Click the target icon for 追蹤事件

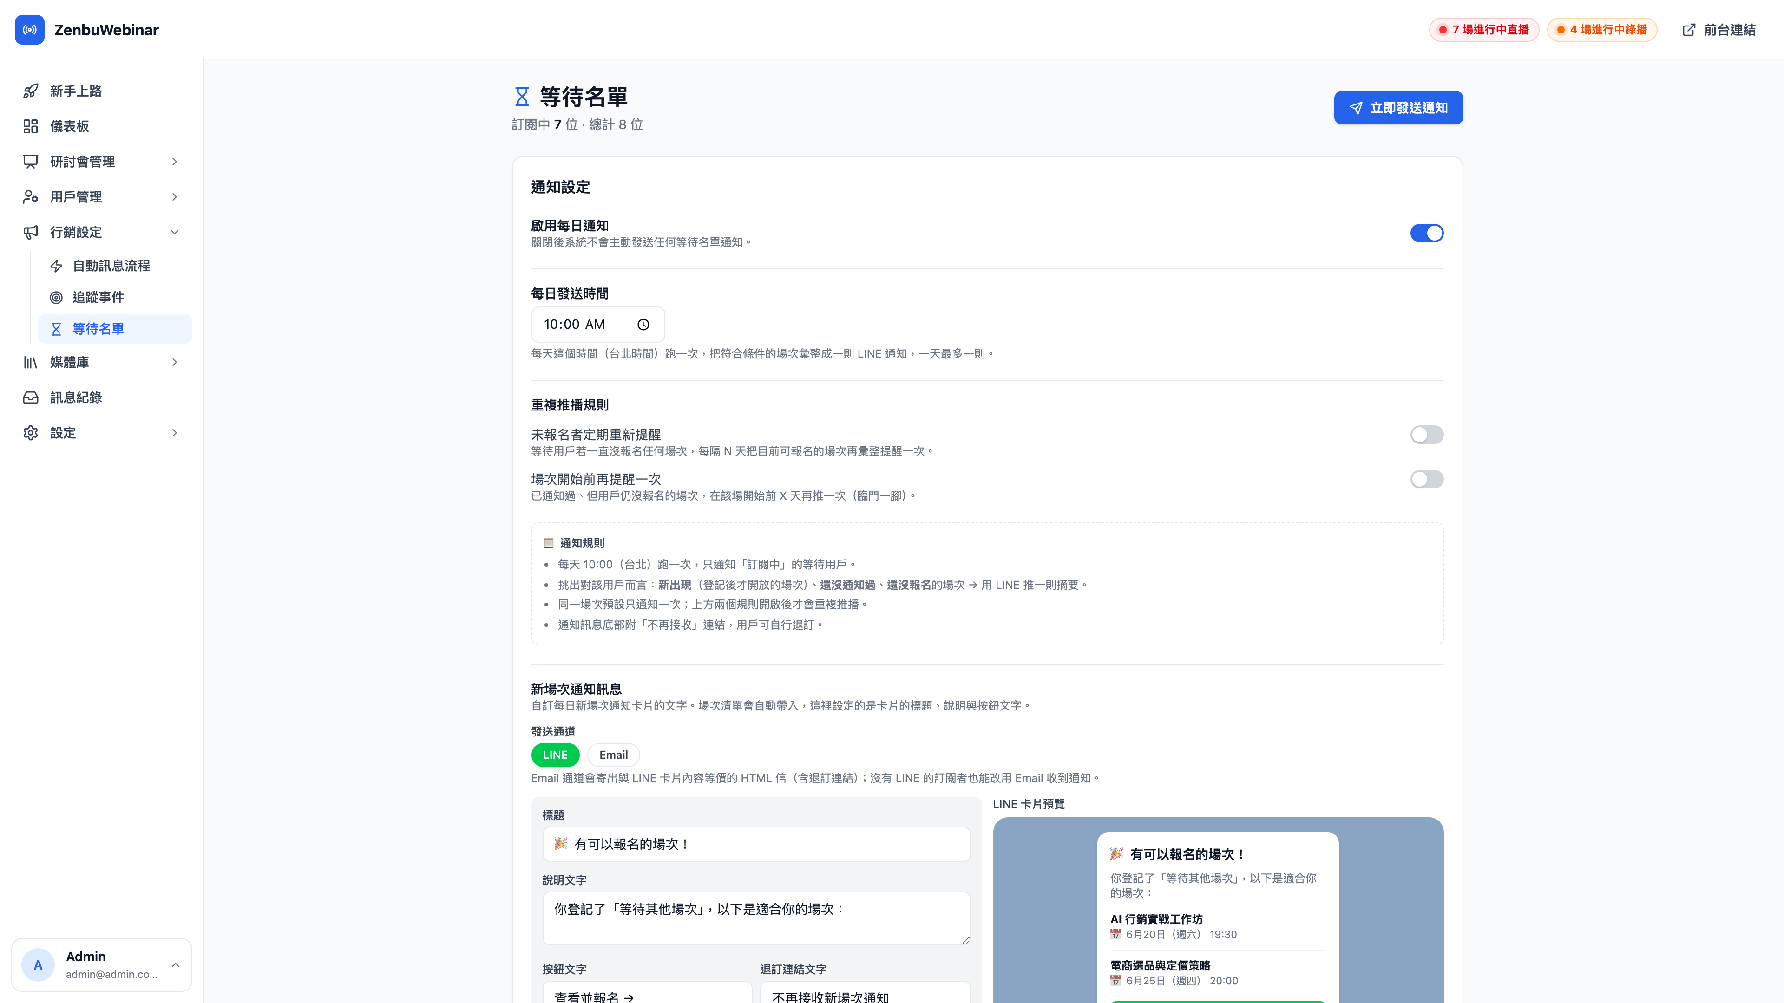tap(56, 298)
